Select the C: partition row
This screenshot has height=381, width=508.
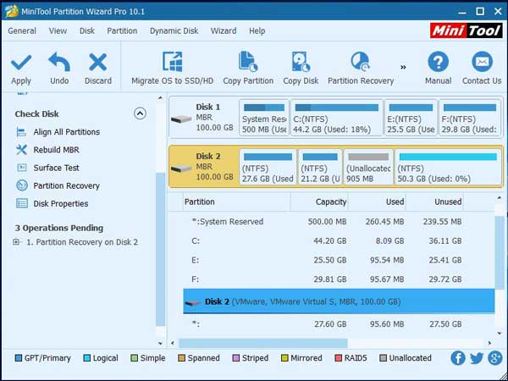point(339,240)
